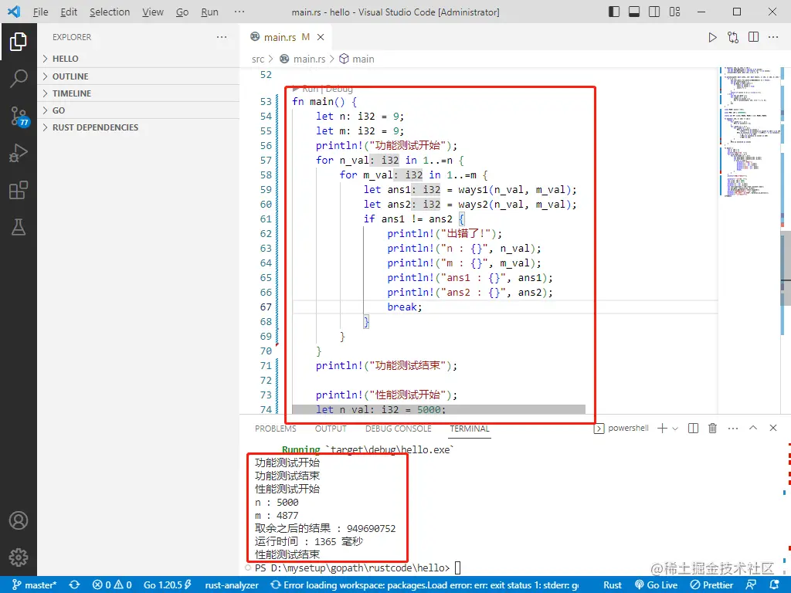791x593 pixels.
Task: Click the VS Code logo in the title bar
Action: click(x=14, y=12)
